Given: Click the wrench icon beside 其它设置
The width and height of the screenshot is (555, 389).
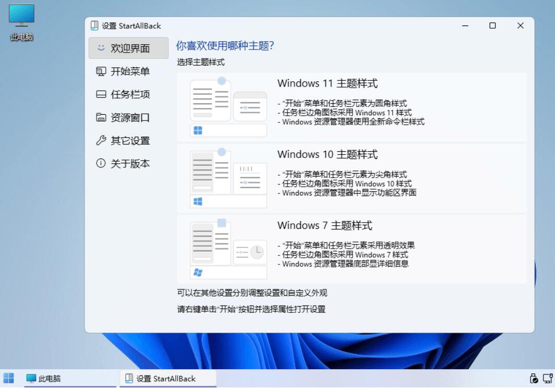Looking at the screenshot, I should click(x=101, y=140).
